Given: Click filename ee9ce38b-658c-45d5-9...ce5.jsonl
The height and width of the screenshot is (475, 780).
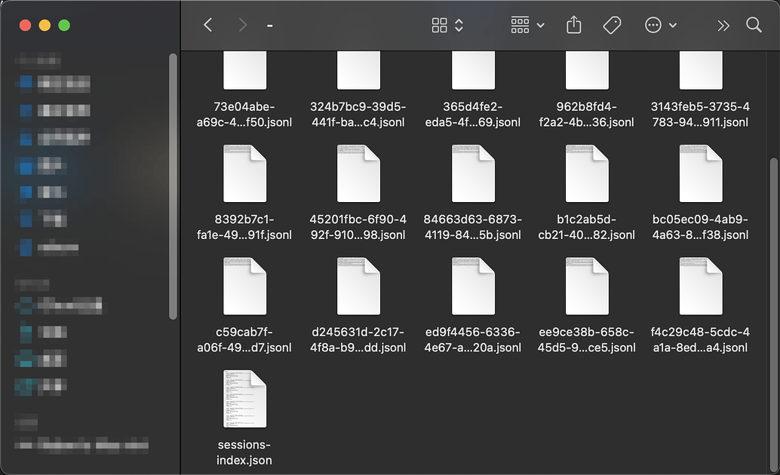Looking at the screenshot, I should click(x=587, y=340).
